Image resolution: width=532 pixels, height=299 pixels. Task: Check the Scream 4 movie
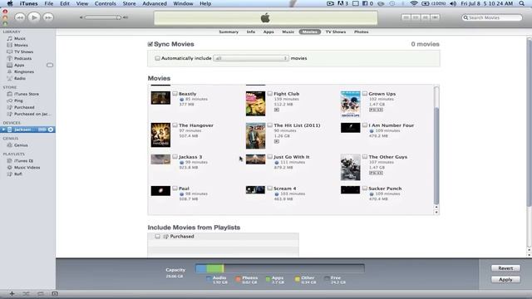270,189
